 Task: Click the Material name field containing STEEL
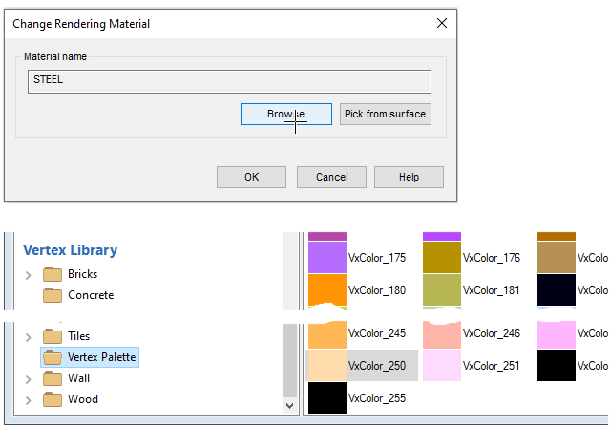(x=229, y=81)
